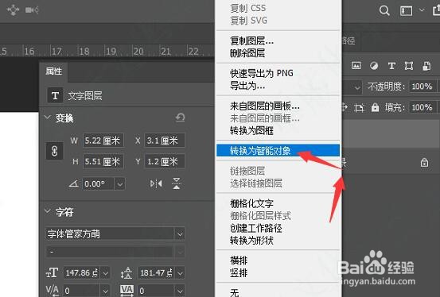Choose Horizontal text orientation menu item

pos(239,260)
